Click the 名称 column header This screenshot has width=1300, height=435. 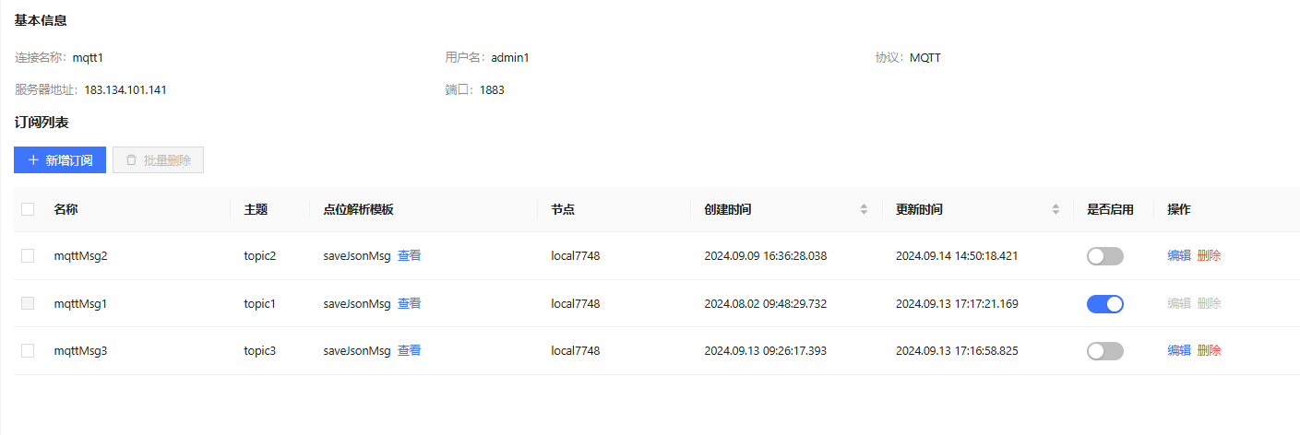(66, 209)
